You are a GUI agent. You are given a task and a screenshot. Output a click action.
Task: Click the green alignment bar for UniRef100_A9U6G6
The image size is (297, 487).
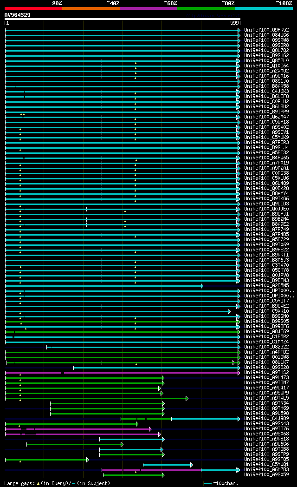click(75, 444)
